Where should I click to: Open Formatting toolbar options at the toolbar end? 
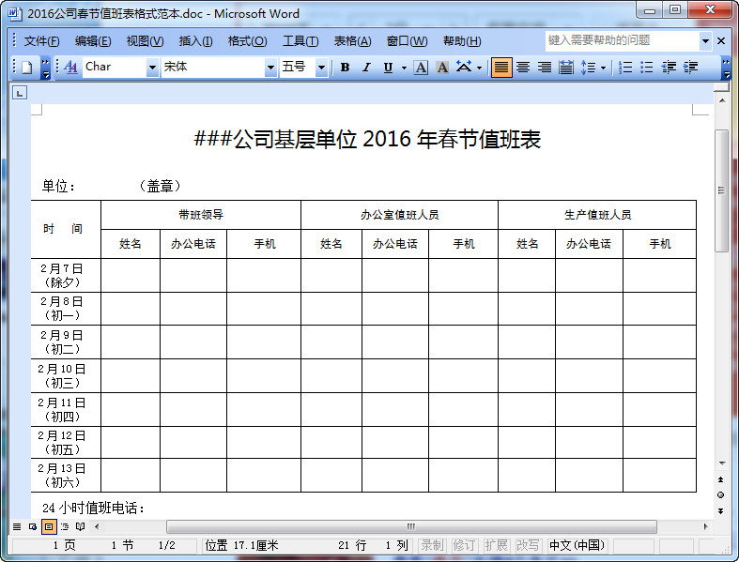(726, 68)
